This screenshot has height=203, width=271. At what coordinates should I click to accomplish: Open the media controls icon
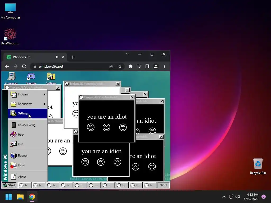139,66
